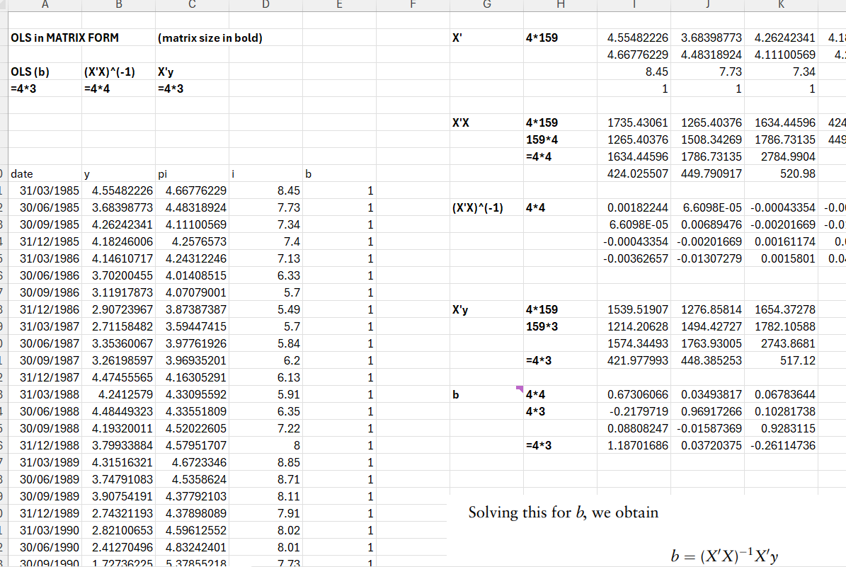Screen dimensions: 846x567
Task: Click the 'Solving this for b' text image
Action: (564, 512)
